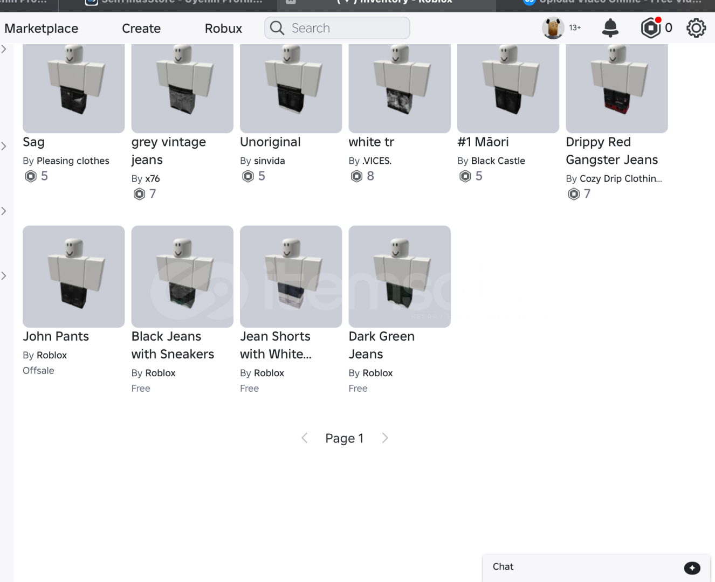The width and height of the screenshot is (715, 582).
Task: Switch to the Upload Video Online tab
Action: coord(606,5)
